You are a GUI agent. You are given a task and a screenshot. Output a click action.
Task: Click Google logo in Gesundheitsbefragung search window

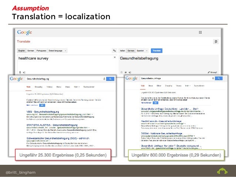pyautogui.click(x=16, y=79)
